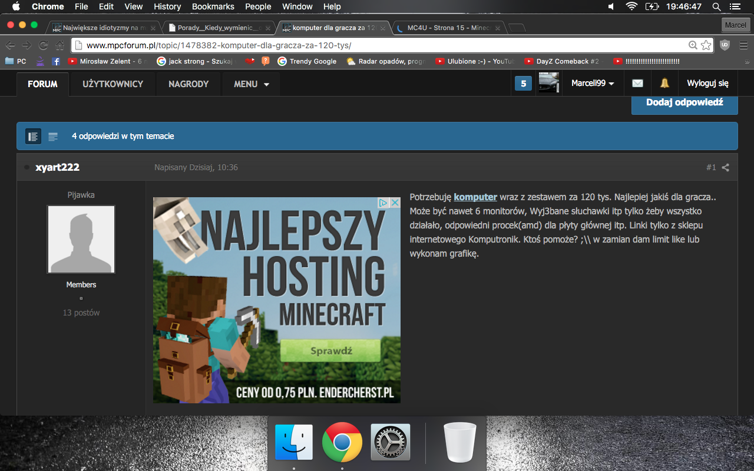This screenshot has width=754, height=471.
Task: Open the Facebook bookmark icon
Action: tap(56, 61)
